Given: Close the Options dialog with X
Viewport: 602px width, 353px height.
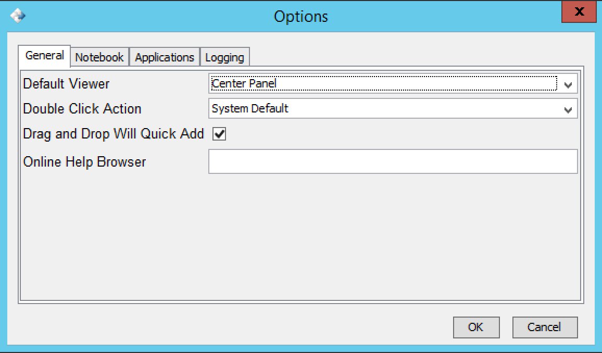Looking at the screenshot, I should coord(579,12).
